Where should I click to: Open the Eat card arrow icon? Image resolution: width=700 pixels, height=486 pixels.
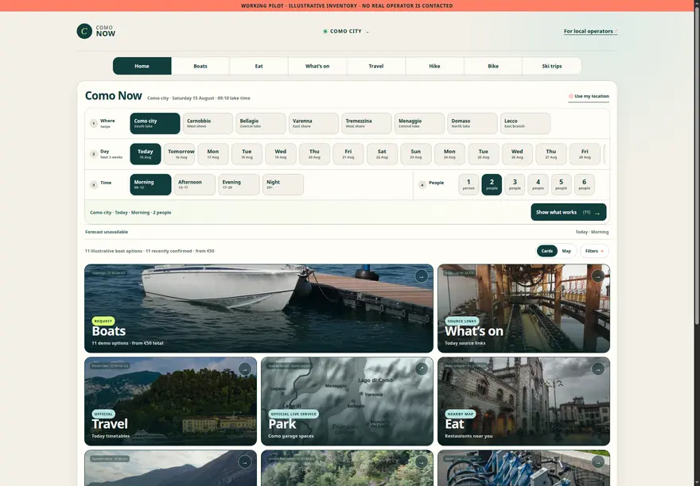[x=597, y=368]
